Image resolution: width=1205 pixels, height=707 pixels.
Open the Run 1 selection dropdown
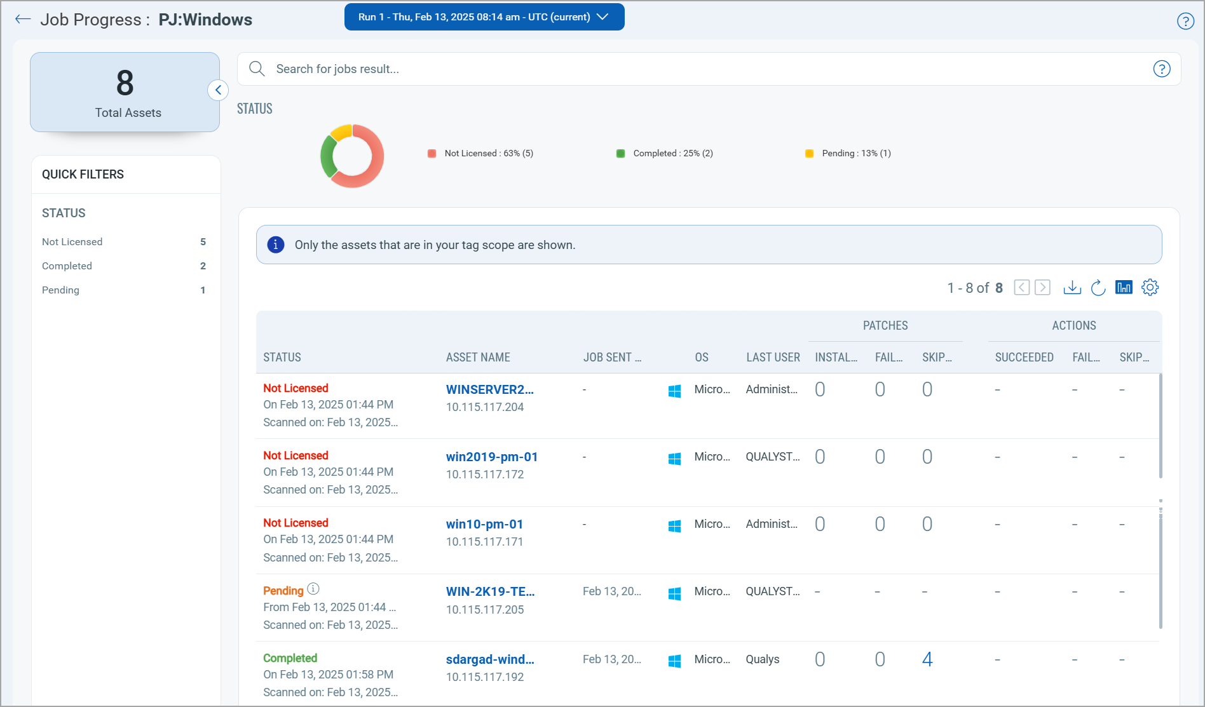point(484,17)
